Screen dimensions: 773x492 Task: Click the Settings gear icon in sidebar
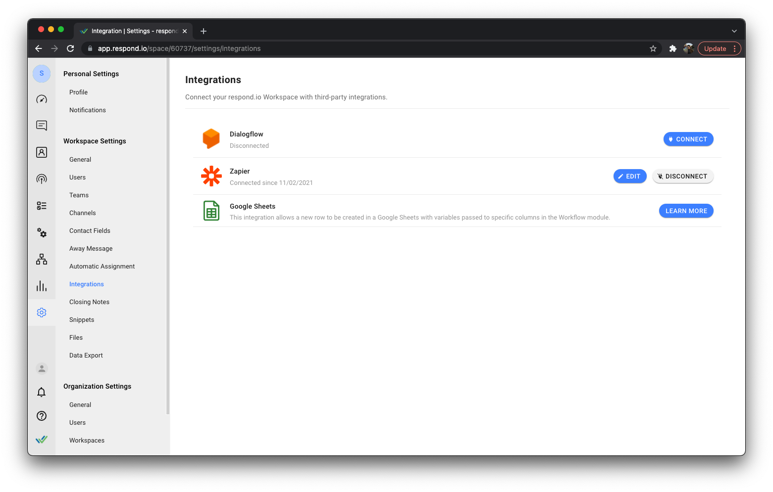point(42,313)
